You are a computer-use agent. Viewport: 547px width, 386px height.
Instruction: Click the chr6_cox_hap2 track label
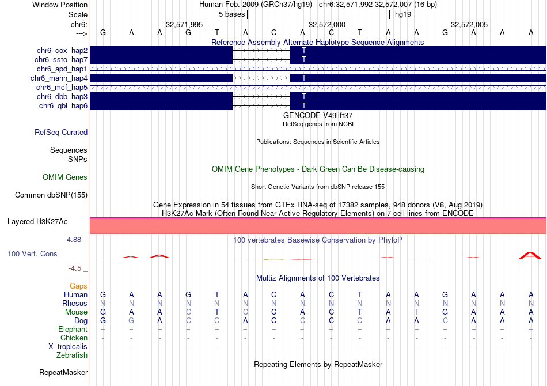[62, 51]
